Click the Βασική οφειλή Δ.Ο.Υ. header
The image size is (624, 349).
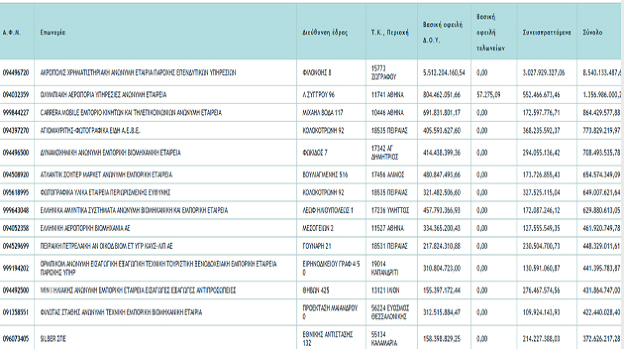pyautogui.click(x=443, y=32)
